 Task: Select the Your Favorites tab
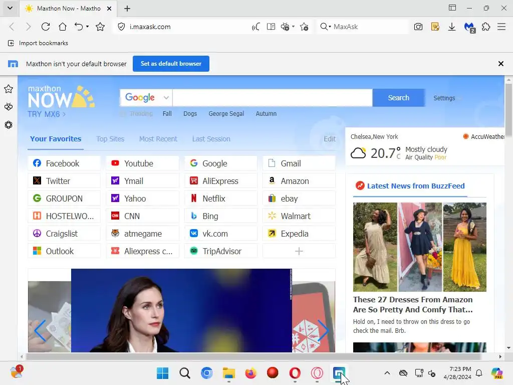point(56,139)
